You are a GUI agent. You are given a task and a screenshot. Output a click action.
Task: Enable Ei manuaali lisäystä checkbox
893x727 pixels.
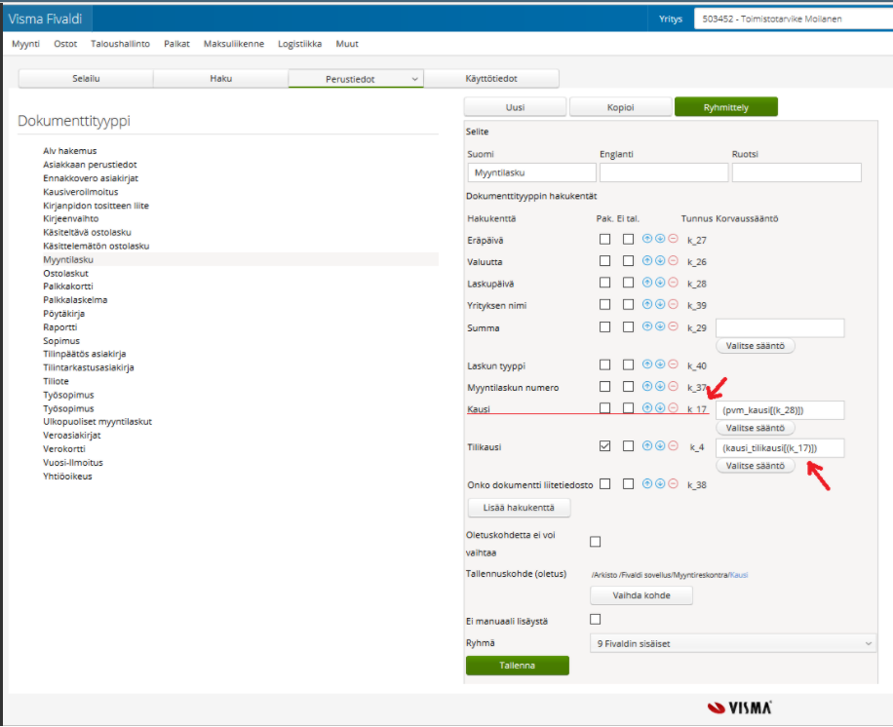click(595, 620)
